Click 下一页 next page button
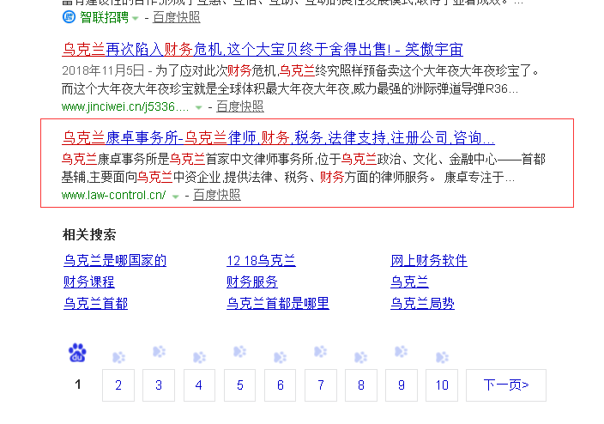Image resolution: width=604 pixels, height=424 pixels. 506,385
